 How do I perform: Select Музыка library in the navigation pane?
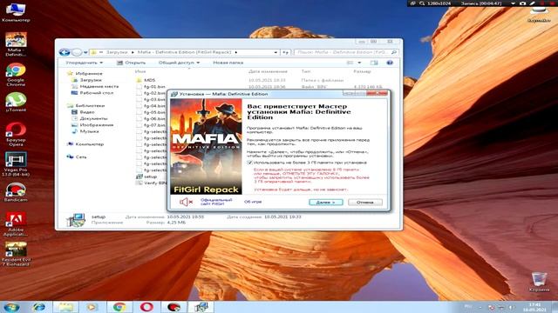(85, 131)
